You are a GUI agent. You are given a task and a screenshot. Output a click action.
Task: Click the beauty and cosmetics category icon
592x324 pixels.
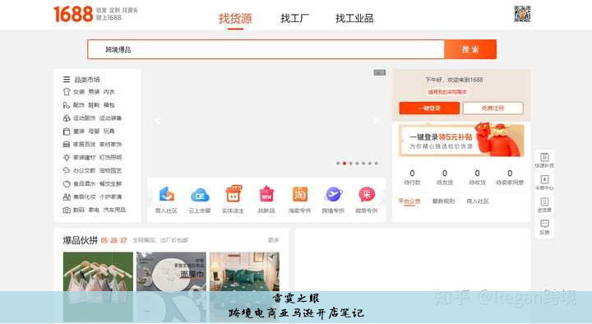pyautogui.click(x=67, y=197)
